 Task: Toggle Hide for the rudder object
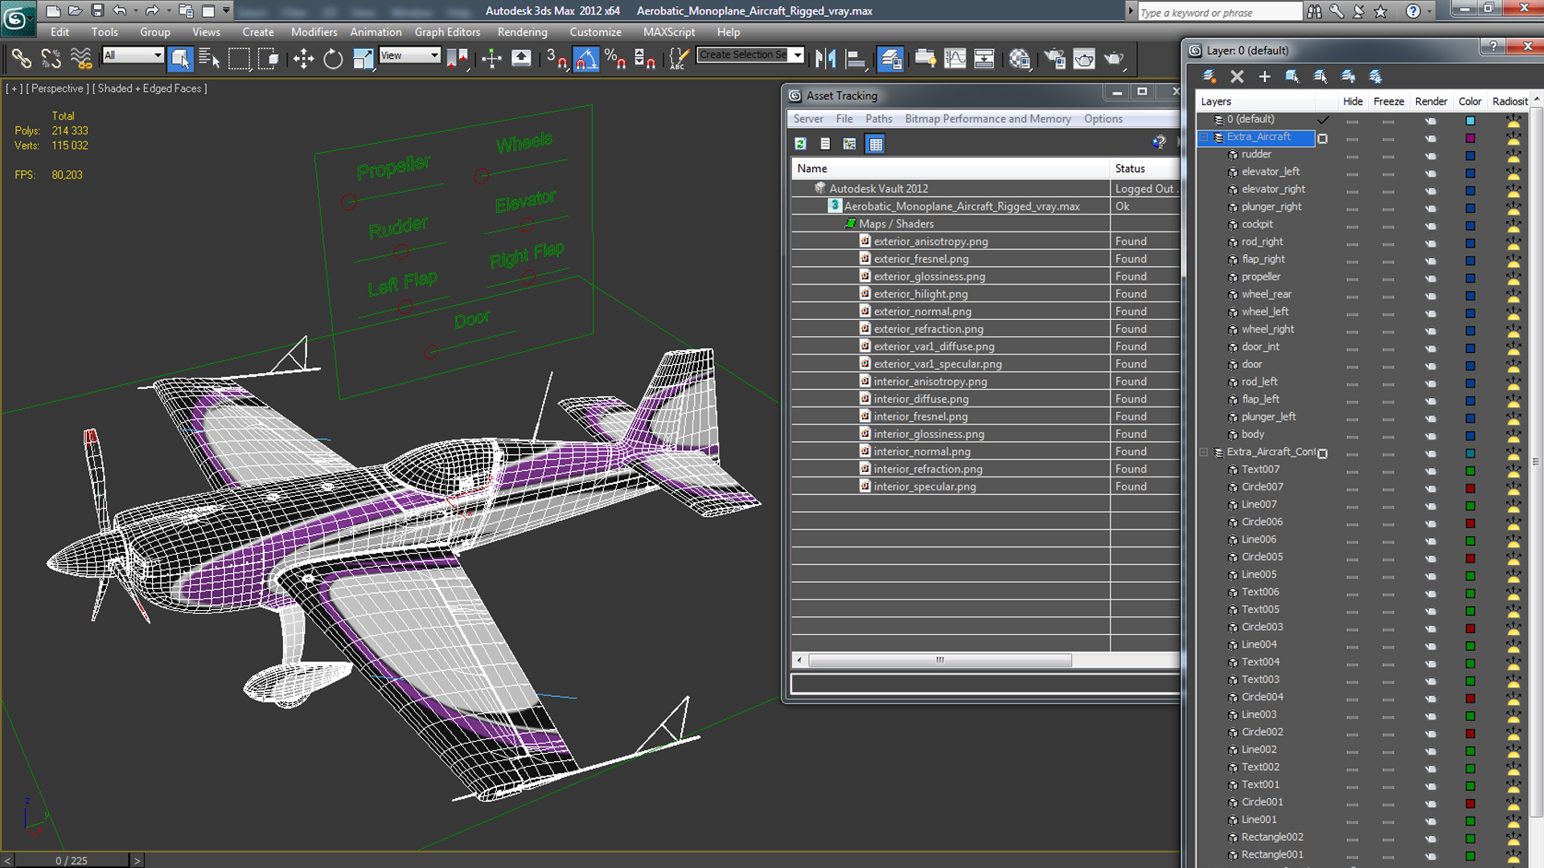pyautogui.click(x=1352, y=154)
